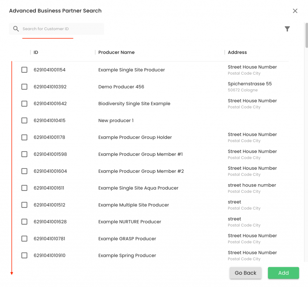Sort by the ID column header
This screenshot has height=287, width=308.
point(36,52)
